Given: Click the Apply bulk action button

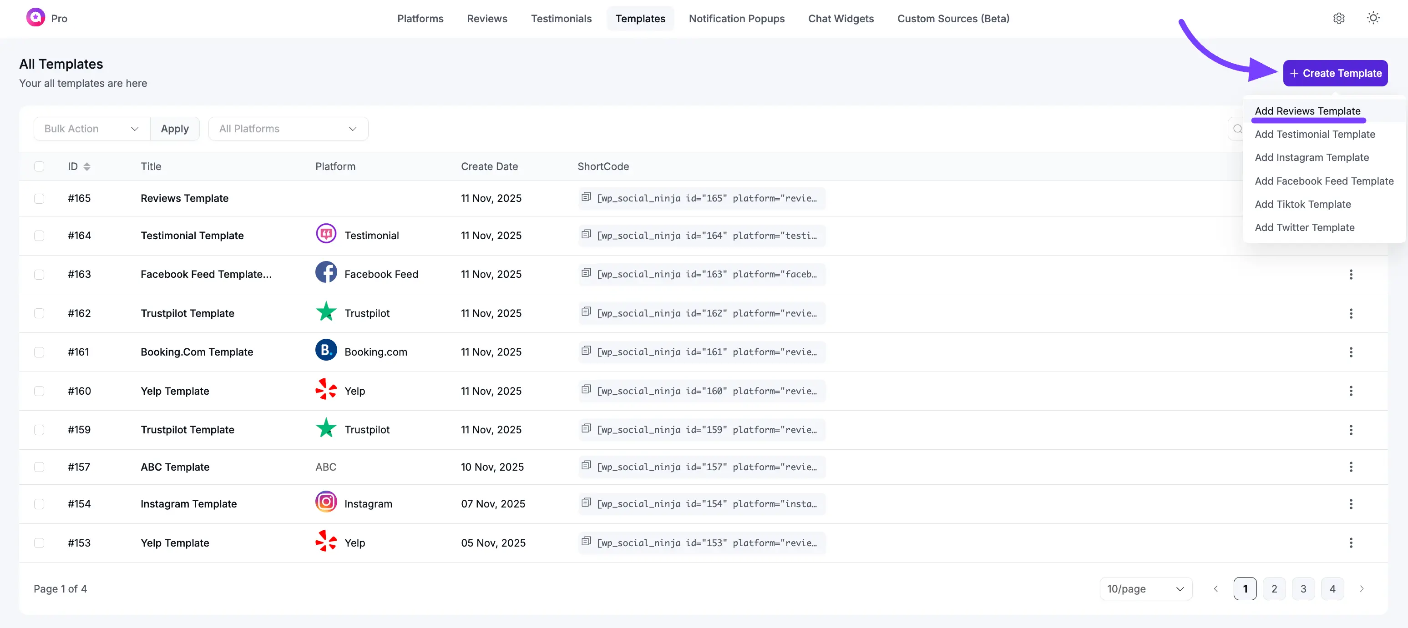Looking at the screenshot, I should coord(174,129).
